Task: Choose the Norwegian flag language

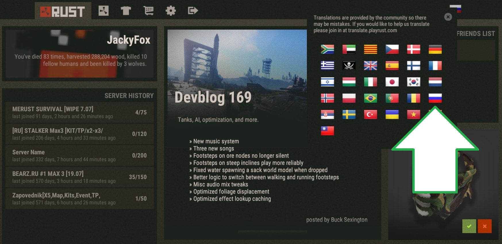Action: point(327,98)
